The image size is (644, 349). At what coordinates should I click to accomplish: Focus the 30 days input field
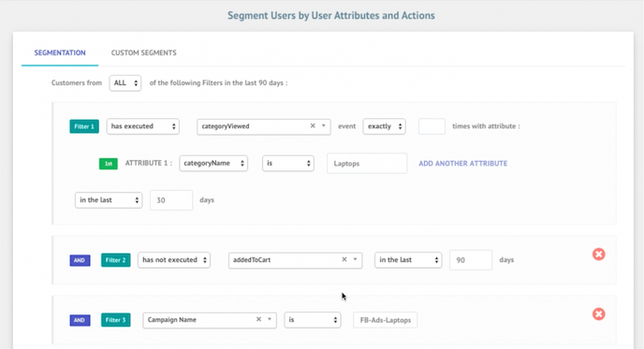pyautogui.click(x=171, y=200)
